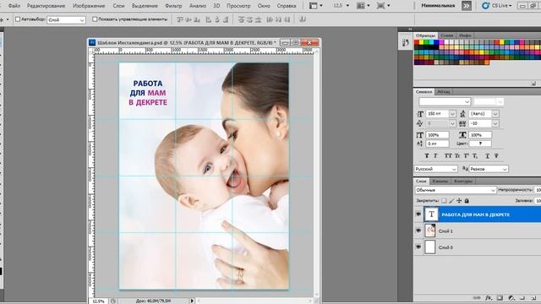Click the add layer mask icon
541x304 pixels.
[x=500, y=298]
